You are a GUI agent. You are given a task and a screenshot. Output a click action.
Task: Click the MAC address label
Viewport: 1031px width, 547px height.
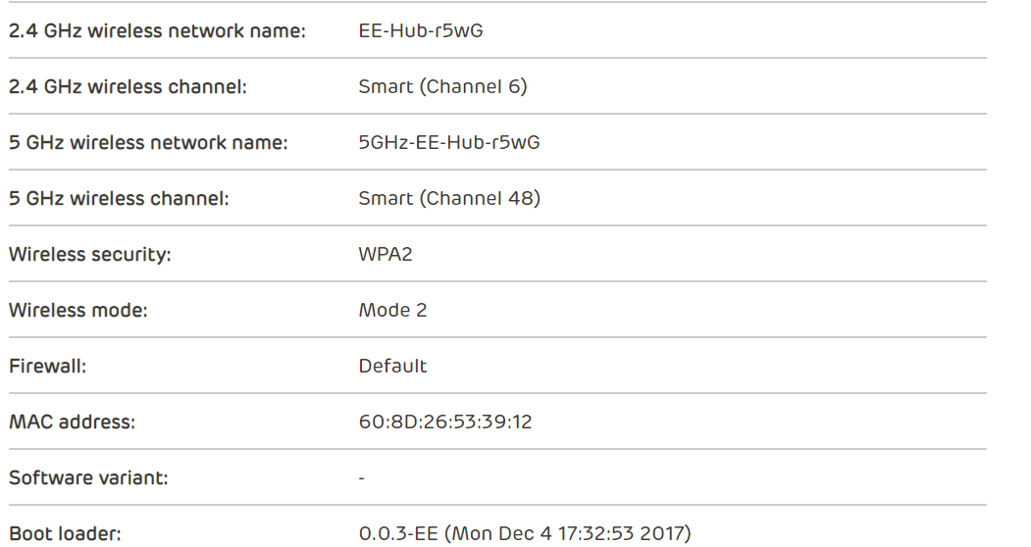72,423
